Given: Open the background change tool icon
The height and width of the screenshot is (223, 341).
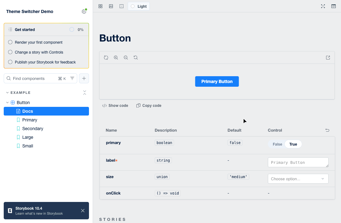Looking at the screenshot, I should click(x=111, y=6).
